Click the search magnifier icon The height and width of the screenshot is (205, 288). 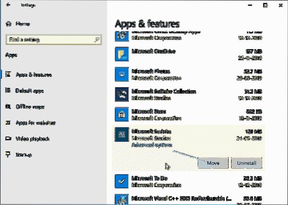coord(97,40)
